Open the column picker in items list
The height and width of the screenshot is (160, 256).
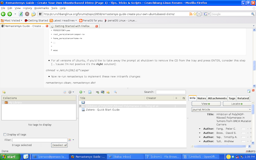pos(184,98)
